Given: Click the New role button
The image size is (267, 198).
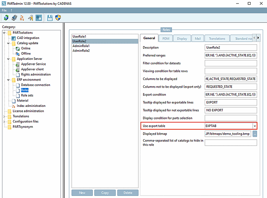Looking at the screenshot, I should [x=82, y=193].
